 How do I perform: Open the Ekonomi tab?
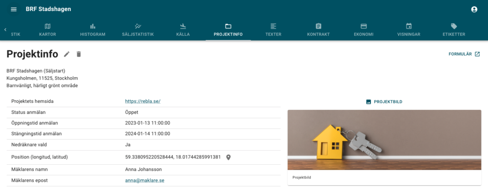click(364, 30)
